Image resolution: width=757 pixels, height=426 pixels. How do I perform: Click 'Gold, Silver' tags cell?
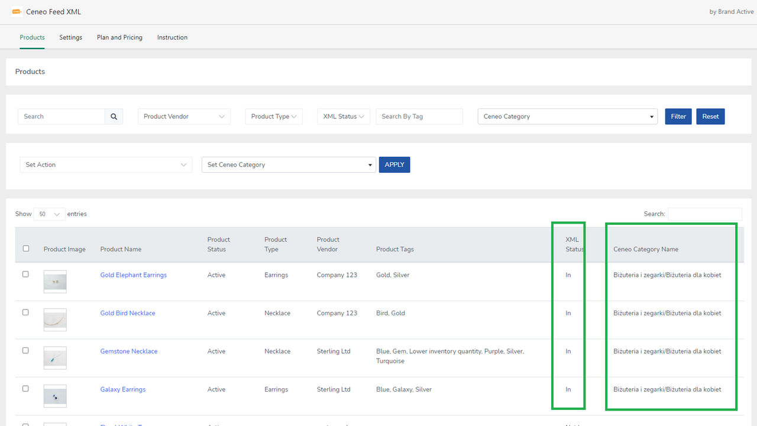coord(393,275)
